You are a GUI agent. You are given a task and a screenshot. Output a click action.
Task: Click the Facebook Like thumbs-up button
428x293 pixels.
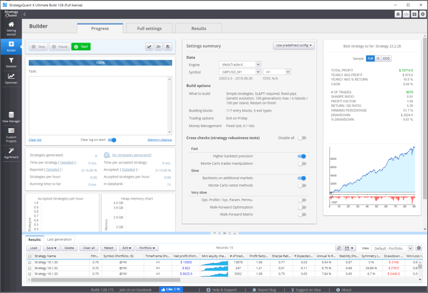171,289
